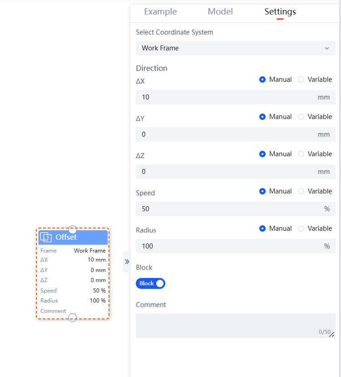This screenshot has width=341, height=377.
Task: Click the bottom connector of Offset node
Action: pyautogui.click(x=72, y=317)
